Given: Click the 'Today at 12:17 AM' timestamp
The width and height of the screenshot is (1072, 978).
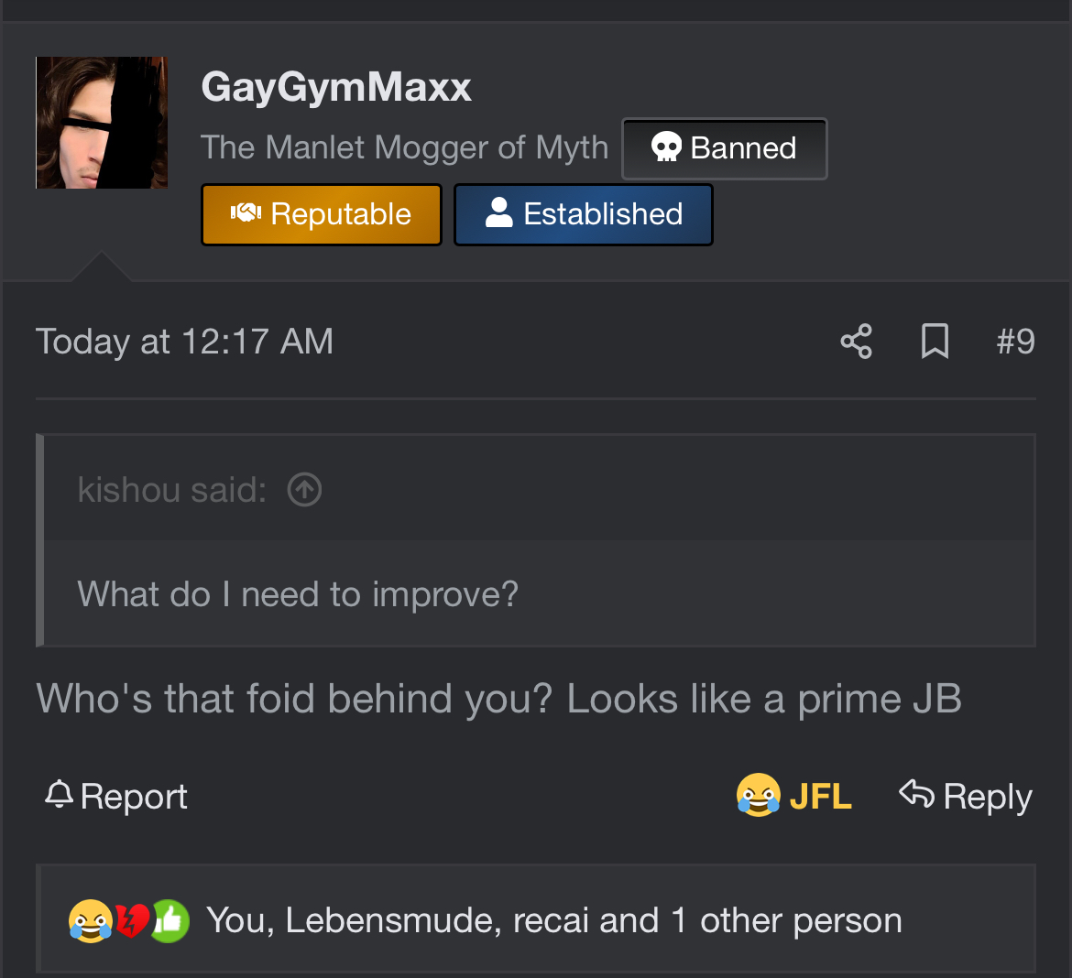Looking at the screenshot, I should click(x=184, y=341).
